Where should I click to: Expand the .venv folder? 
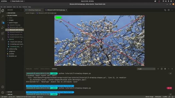click(11, 18)
